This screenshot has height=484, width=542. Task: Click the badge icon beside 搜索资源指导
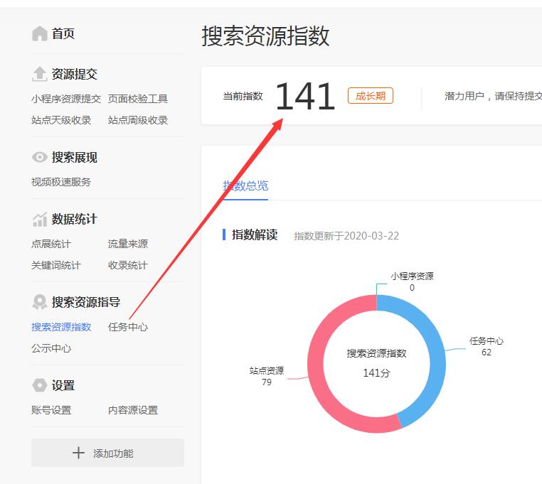point(39,302)
